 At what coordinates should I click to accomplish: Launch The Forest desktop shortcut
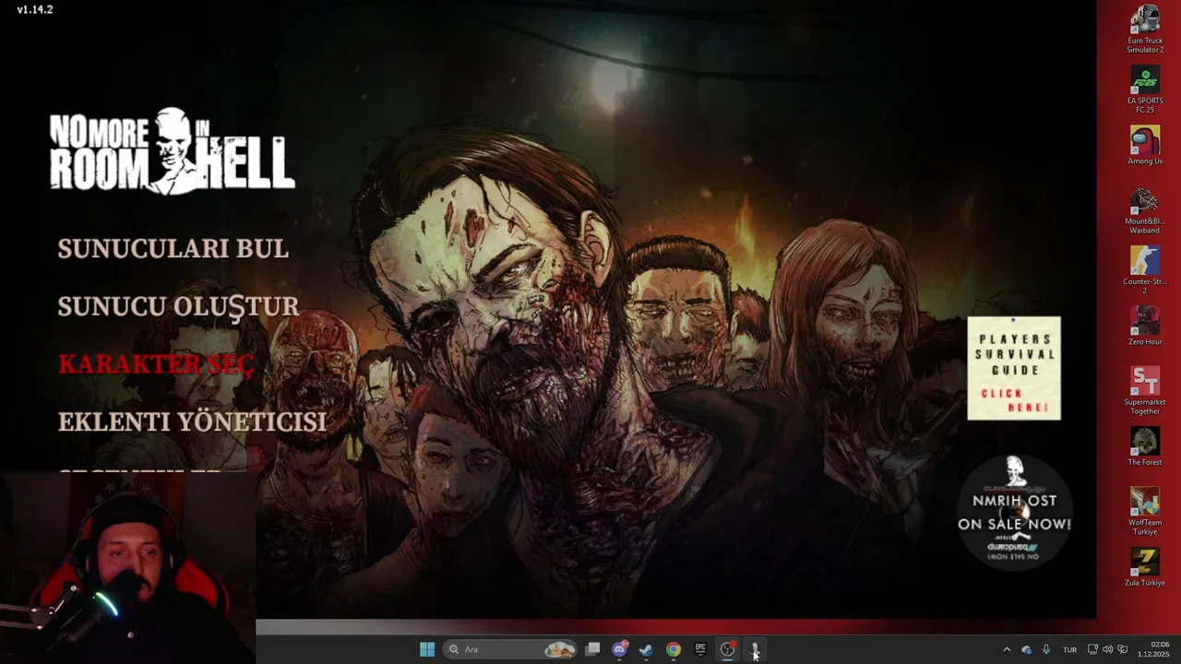pos(1145,447)
